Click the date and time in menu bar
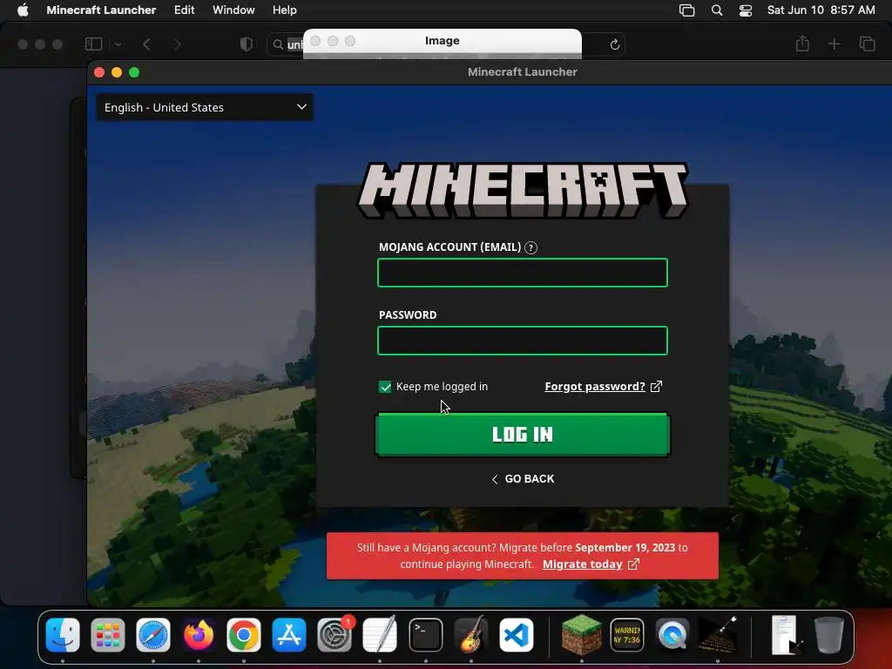 pyautogui.click(x=821, y=10)
